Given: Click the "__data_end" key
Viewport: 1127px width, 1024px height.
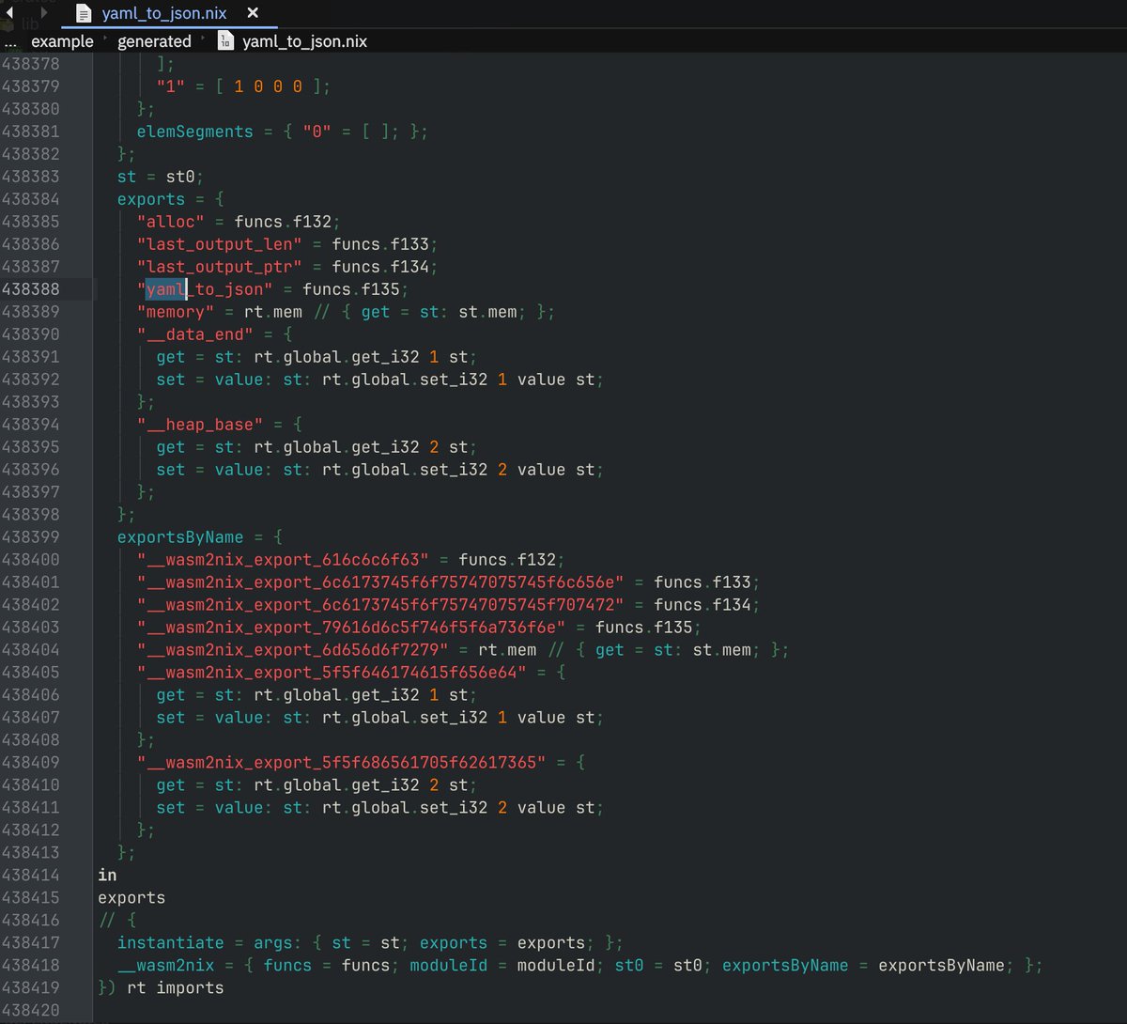Looking at the screenshot, I should (195, 334).
